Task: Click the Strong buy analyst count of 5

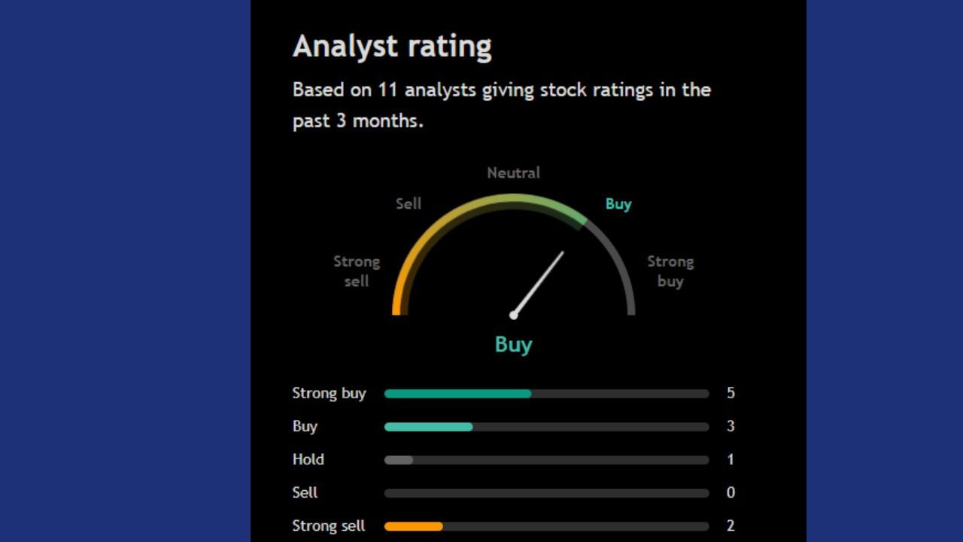Action: tap(731, 393)
